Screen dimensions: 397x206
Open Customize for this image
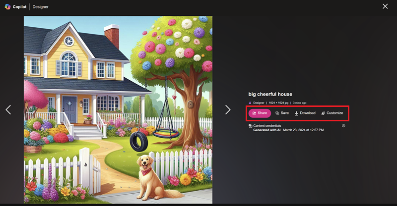tap(332, 113)
